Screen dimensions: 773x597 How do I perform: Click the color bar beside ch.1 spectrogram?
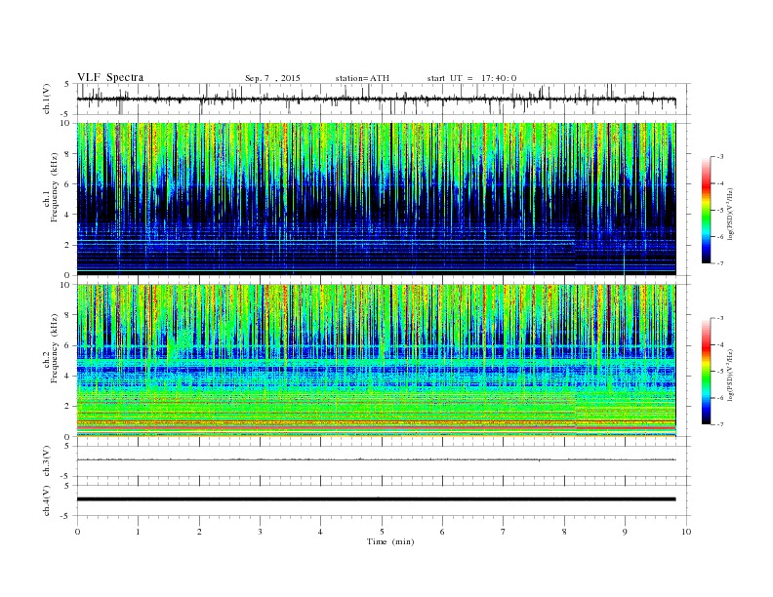pos(706,211)
